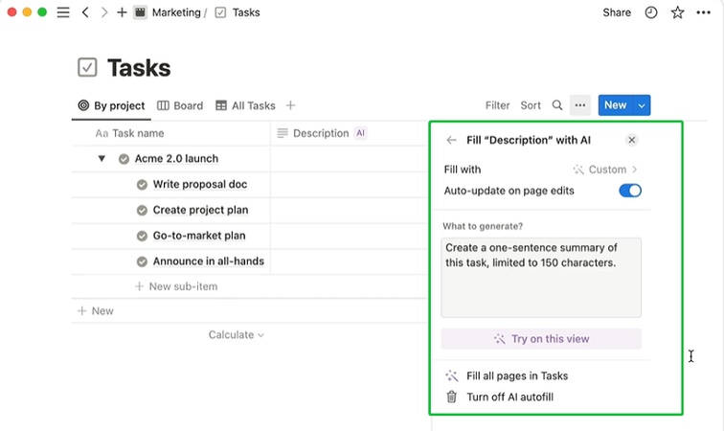Open page history clock icon

[651, 12]
